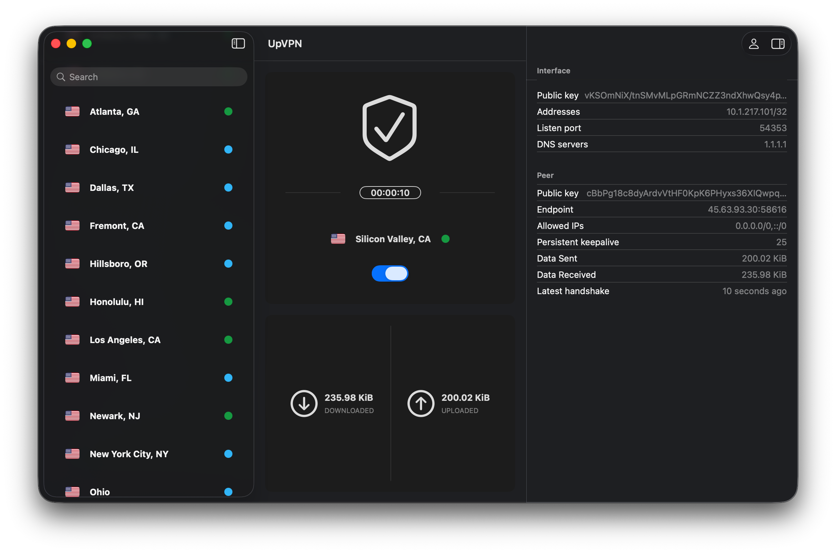Open the account profile icon
The width and height of the screenshot is (836, 553).
[753, 44]
